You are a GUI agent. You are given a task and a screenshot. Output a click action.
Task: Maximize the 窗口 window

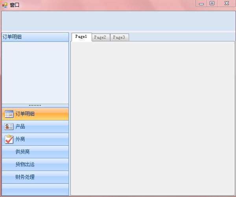click(x=212, y=3)
